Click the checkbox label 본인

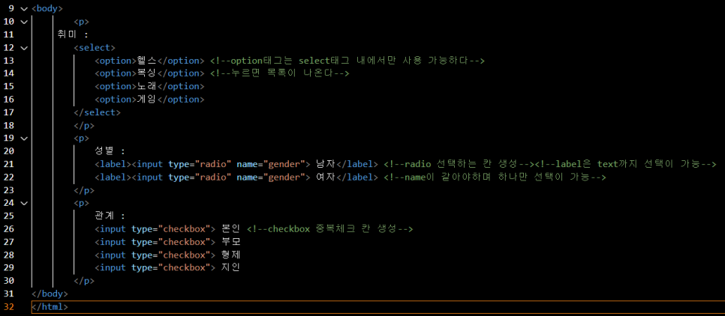pyautogui.click(x=230, y=229)
